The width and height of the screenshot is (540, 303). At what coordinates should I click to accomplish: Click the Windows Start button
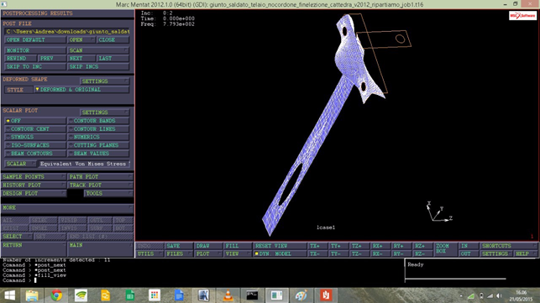9,295
